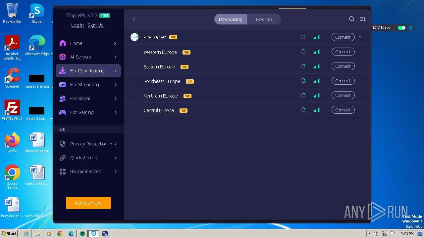Click the For Social people icon
Screen dimensions: 424x238
pyautogui.click(x=63, y=99)
